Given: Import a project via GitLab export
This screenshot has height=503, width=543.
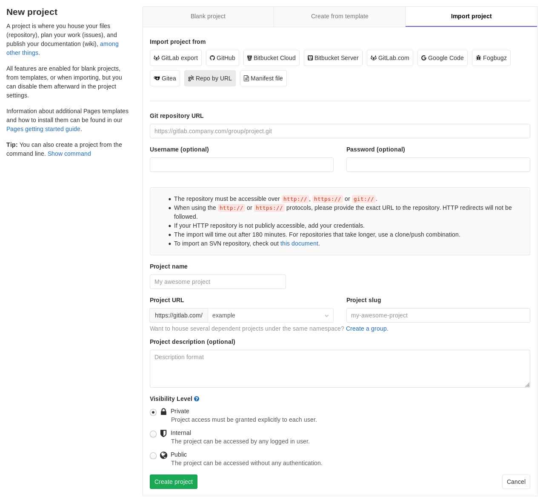Looking at the screenshot, I should [175, 58].
